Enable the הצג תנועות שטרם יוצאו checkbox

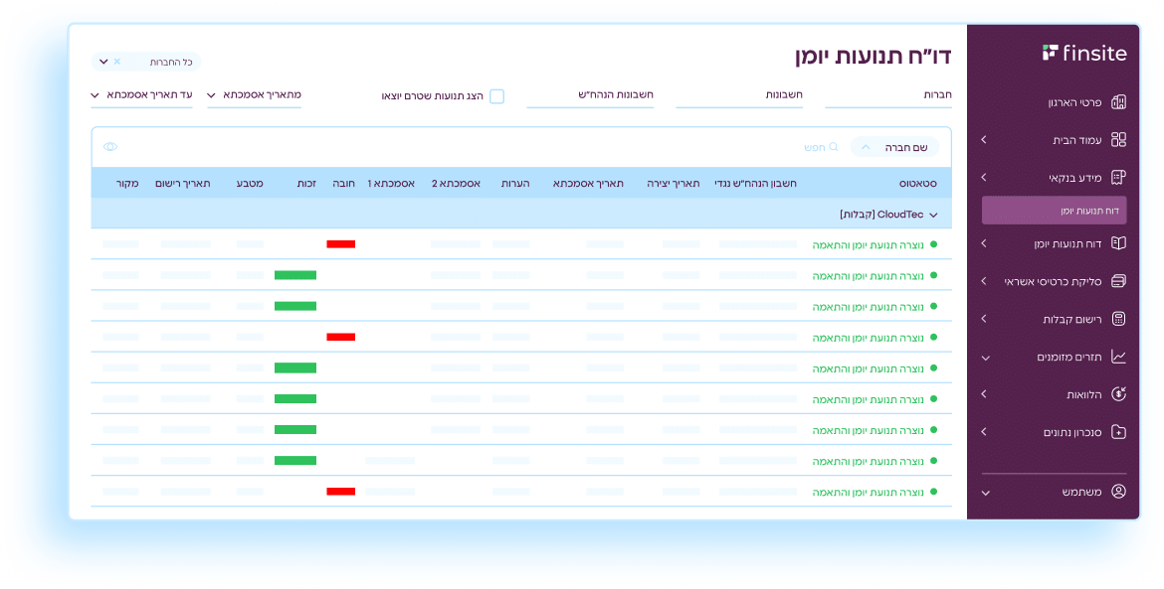point(496,96)
